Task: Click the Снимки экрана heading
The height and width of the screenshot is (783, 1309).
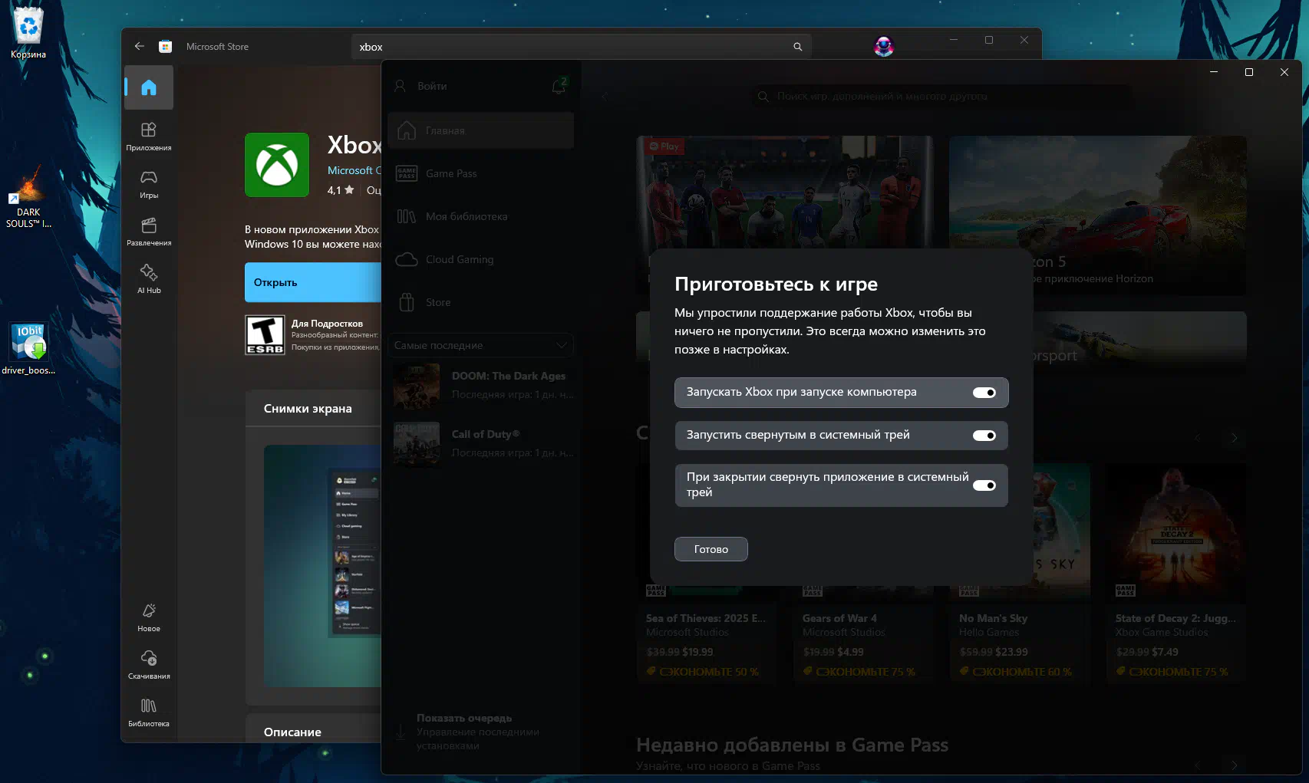Action: (308, 409)
